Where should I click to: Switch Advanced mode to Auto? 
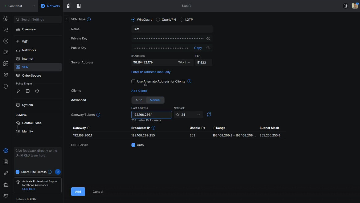click(139, 100)
